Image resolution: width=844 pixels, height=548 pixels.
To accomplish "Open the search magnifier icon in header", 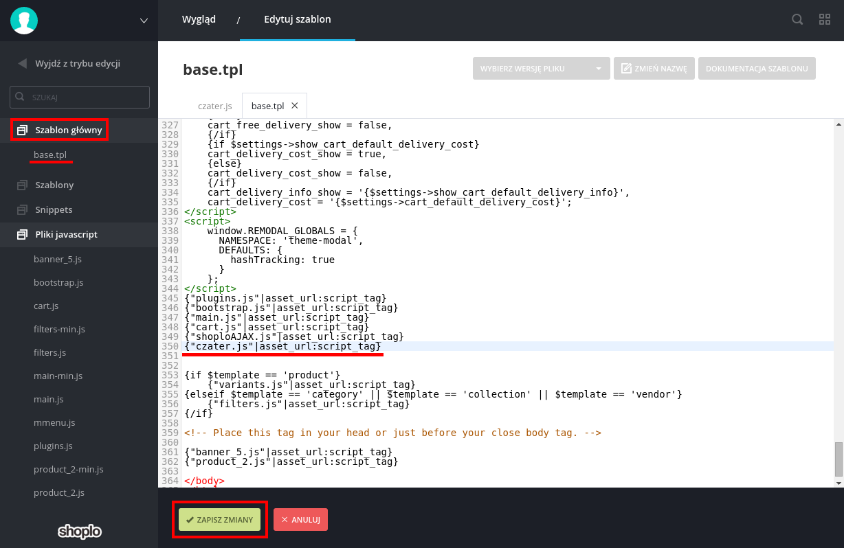I will 797,20.
